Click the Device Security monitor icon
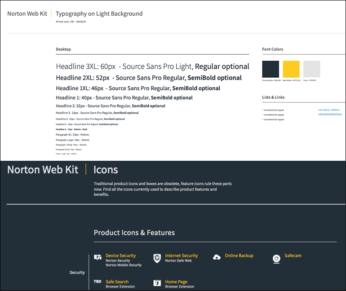Screen dimensions: 346x291 (x=98, y=257)
